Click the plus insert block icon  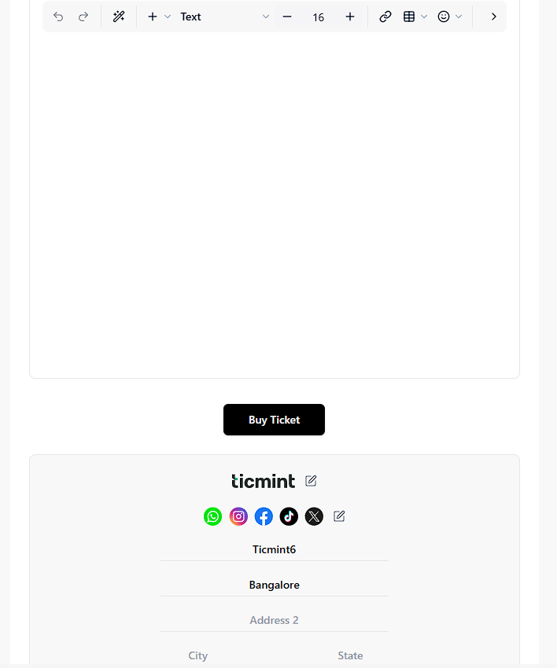(x=153, y=17)
